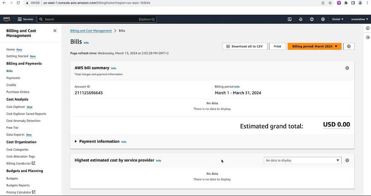
Task: Open the purple browser extension icon
Action: coord(339,3)
